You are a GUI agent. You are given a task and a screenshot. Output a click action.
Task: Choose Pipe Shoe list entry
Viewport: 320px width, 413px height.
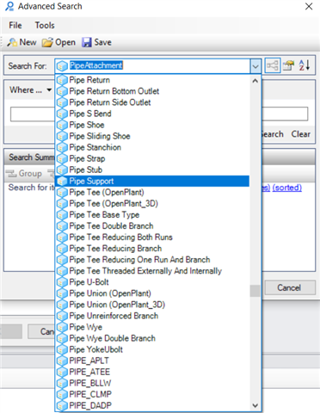tap(152, 125)
